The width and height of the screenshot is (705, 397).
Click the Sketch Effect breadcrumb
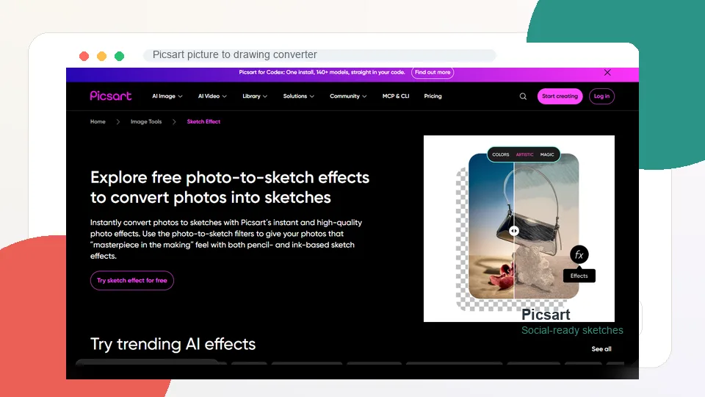click(x=203, y=121)
